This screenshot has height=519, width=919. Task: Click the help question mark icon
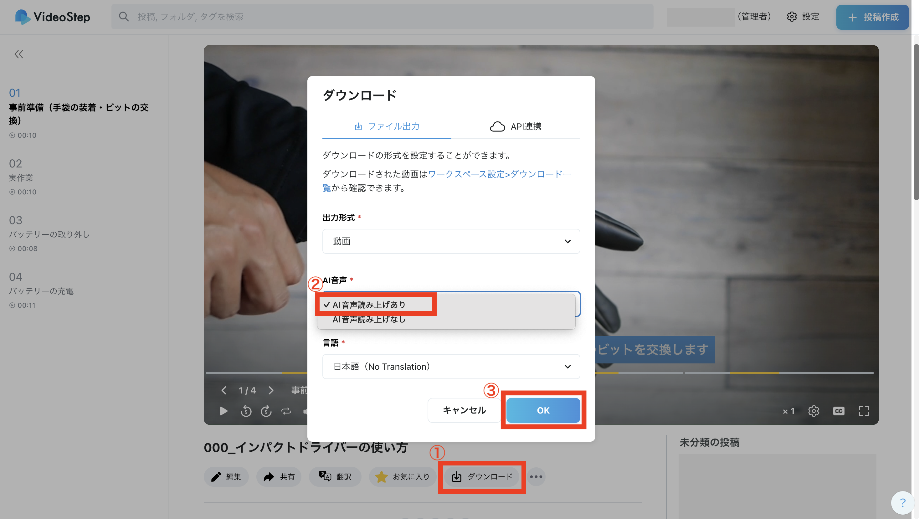[903, 503]
